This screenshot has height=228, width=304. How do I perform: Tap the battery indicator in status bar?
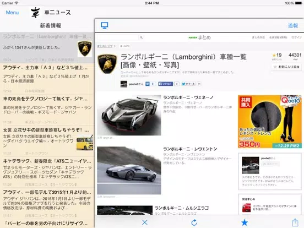pyautogui.click(x=298, y=3)
